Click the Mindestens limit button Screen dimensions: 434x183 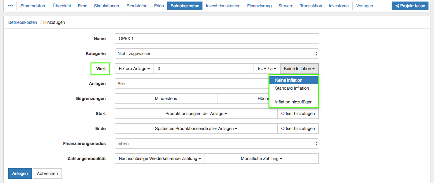[166, 99]
